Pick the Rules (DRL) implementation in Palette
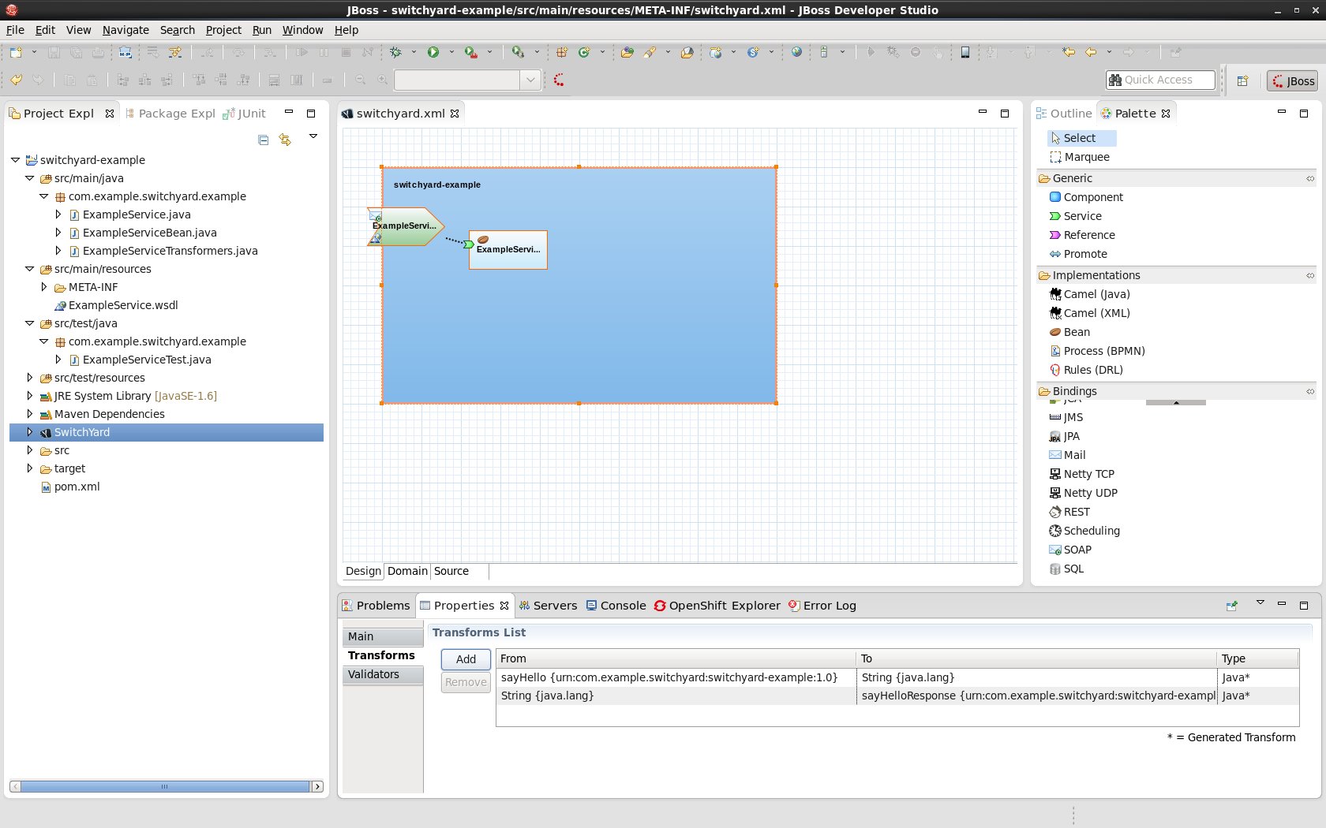Screen dimensions: 1326x828 [x=1086, y=370]
